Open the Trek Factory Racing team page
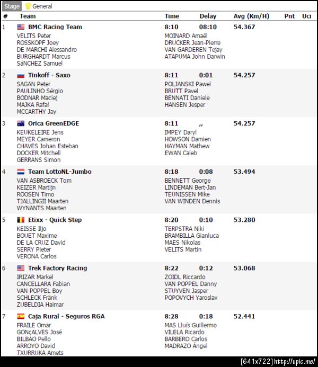318x367 pixels. pyautogui.click(x=57, y=268)
